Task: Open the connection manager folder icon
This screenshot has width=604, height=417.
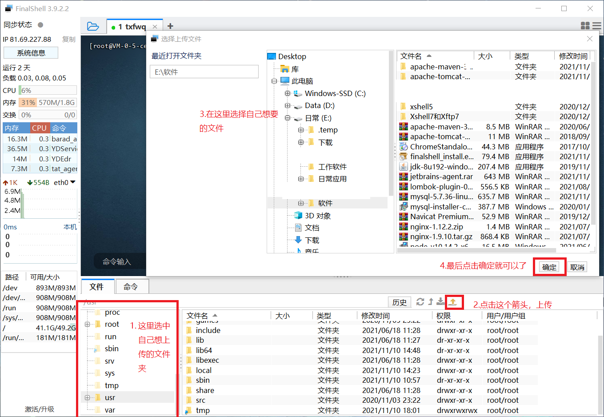Action: click(x=93, y=26)
